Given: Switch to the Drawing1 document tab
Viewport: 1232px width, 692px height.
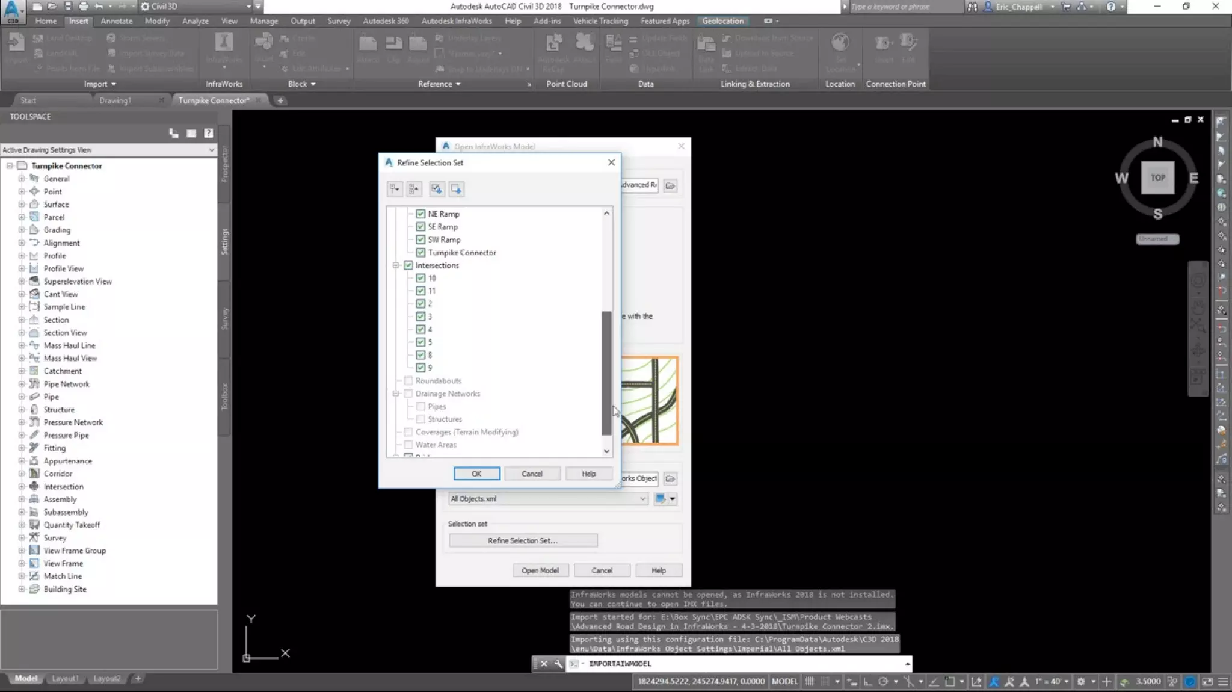Looking at the screenshot, I should [x=115, y=100].
